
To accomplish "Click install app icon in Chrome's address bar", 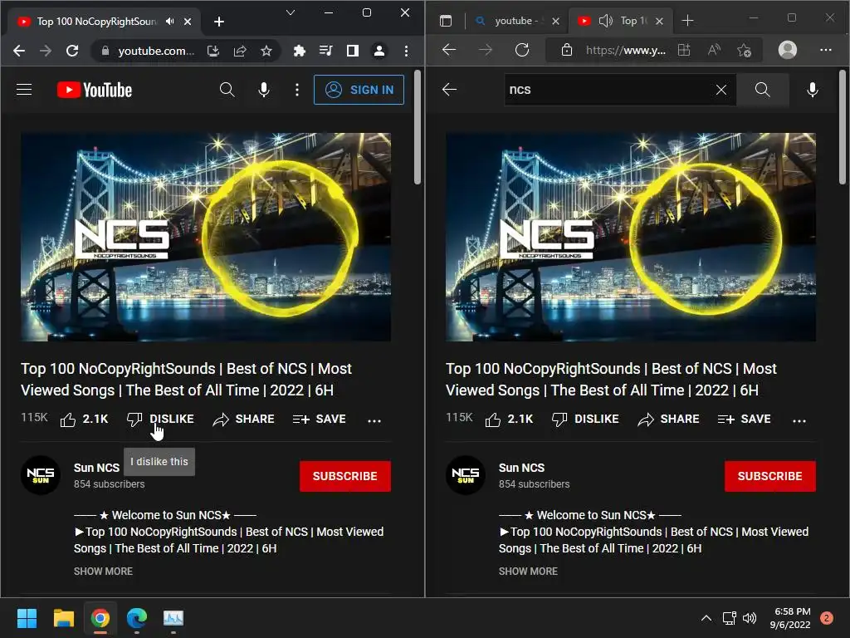I will coord(213,51).
